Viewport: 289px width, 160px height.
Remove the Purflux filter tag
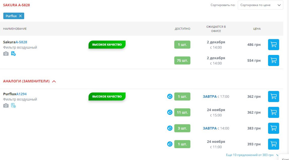(x=20, y=16)
